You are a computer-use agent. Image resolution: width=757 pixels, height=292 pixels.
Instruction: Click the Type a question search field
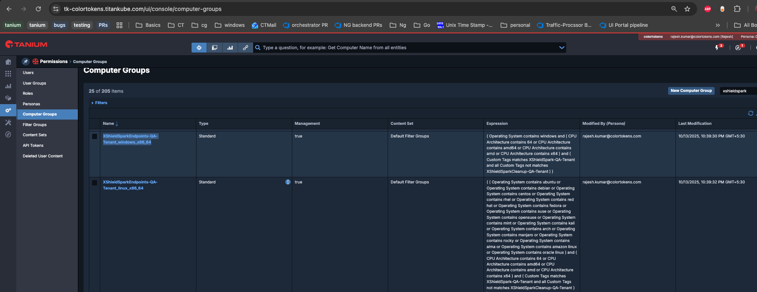pyautogui.click(x=409, y=48)
